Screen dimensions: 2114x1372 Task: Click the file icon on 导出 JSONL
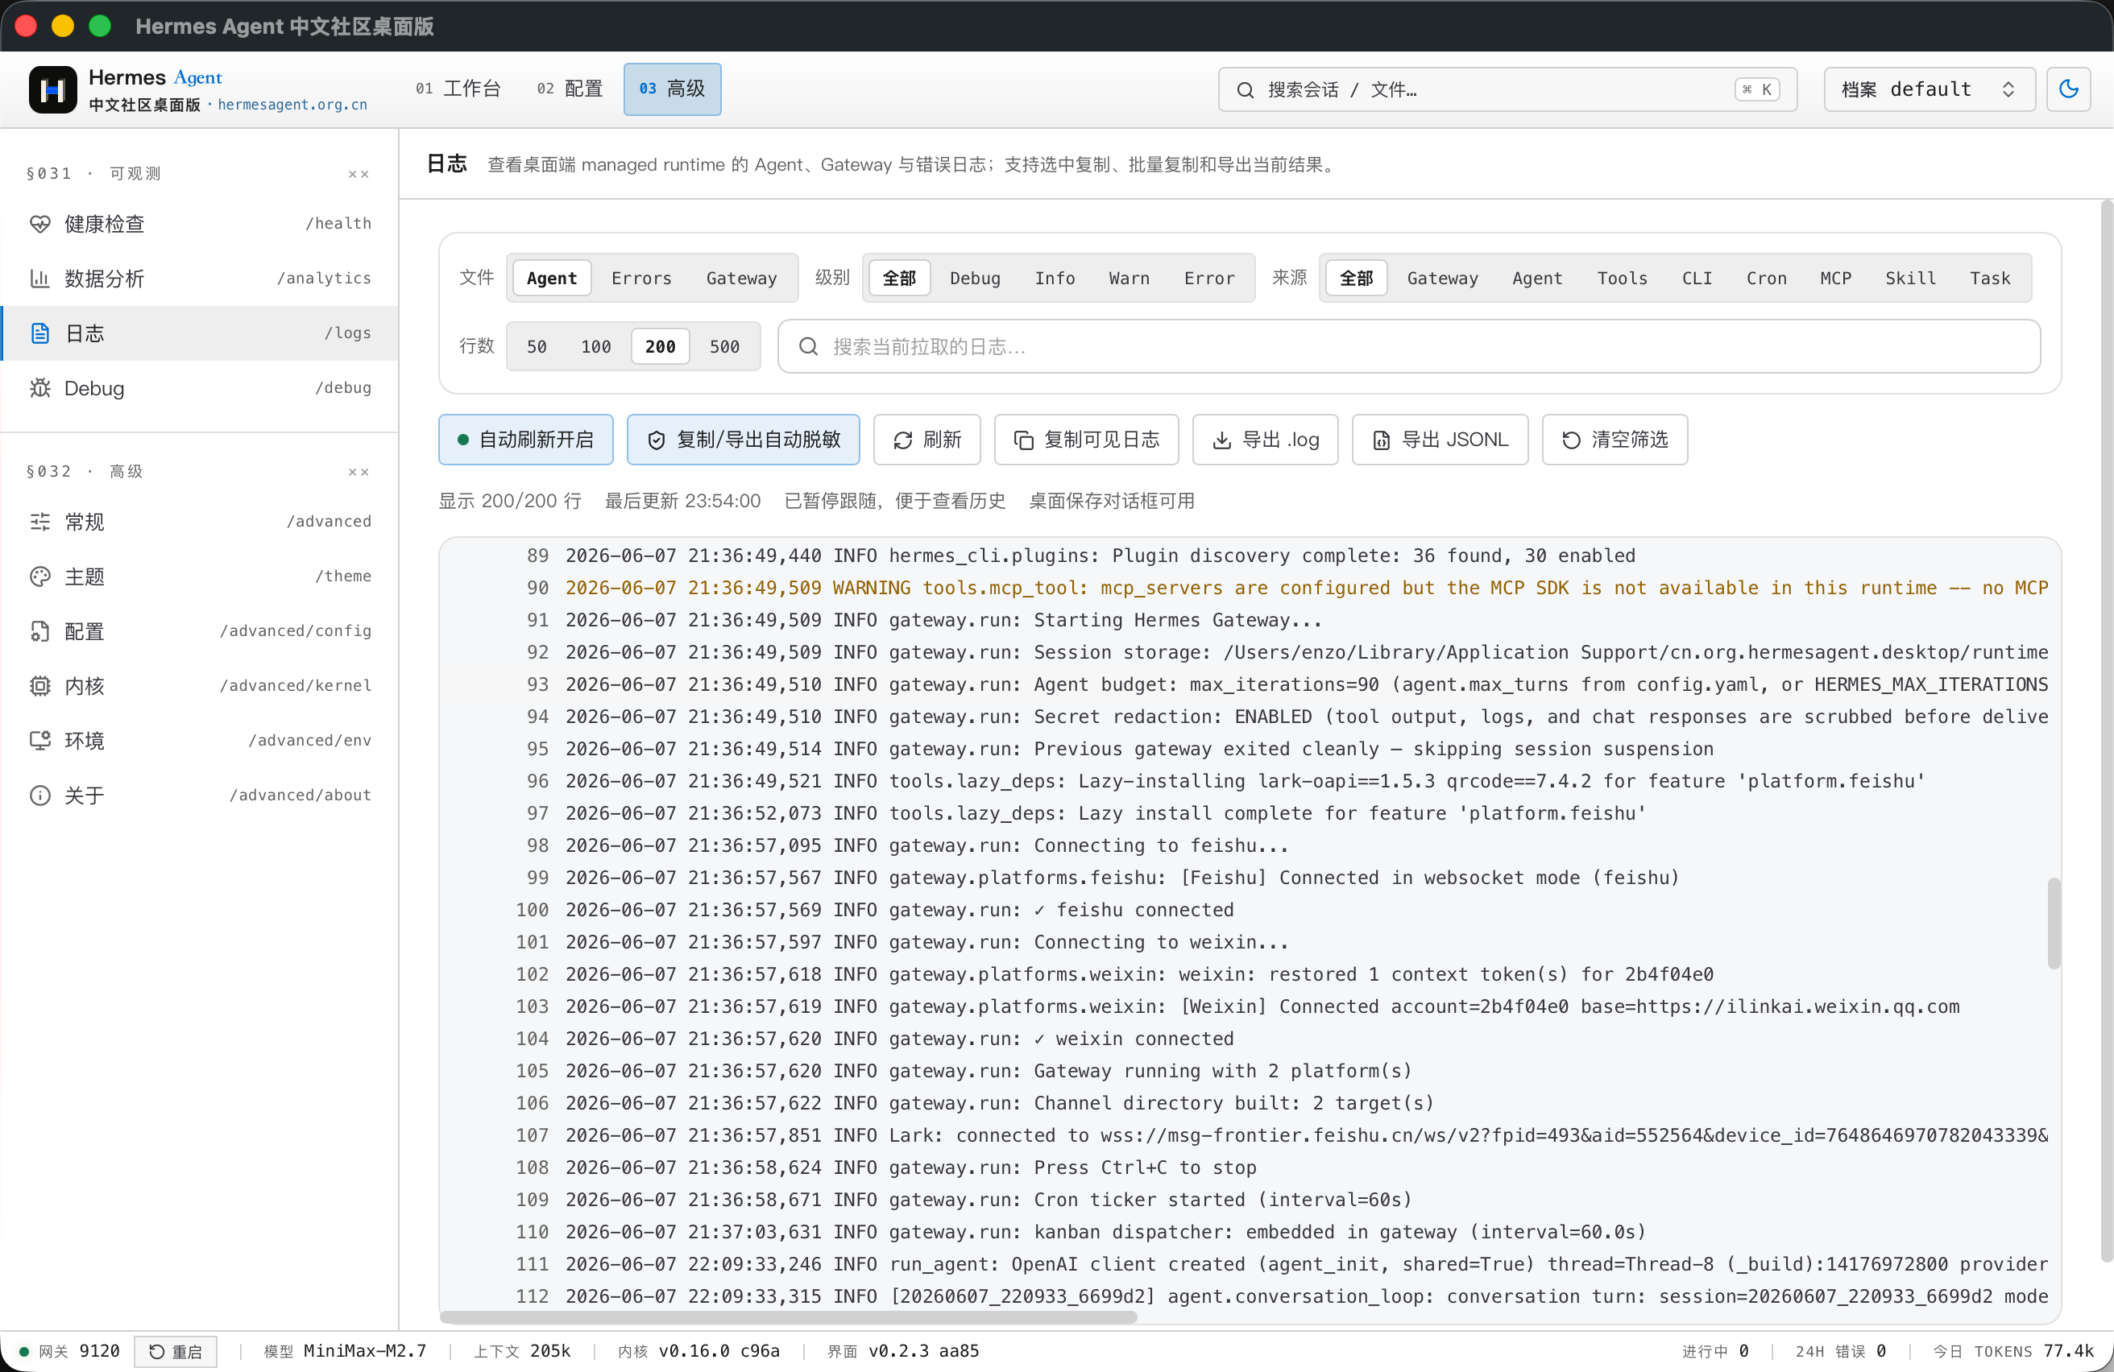coord(1381,440)
